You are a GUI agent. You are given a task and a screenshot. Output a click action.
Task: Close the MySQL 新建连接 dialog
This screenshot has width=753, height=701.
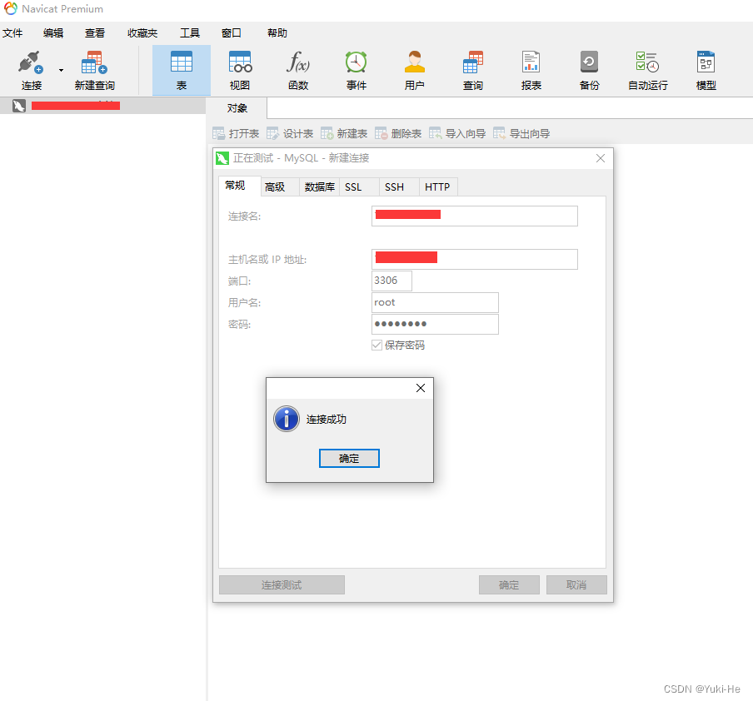[x=601, y=158]
